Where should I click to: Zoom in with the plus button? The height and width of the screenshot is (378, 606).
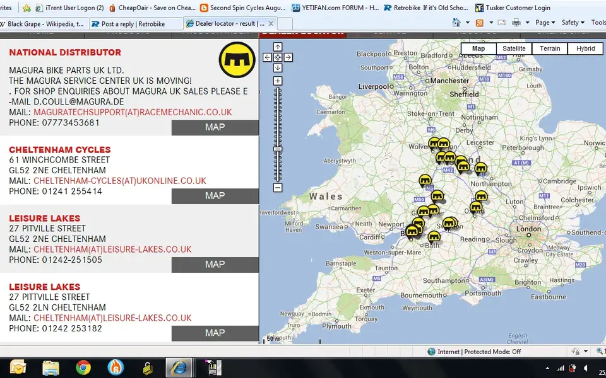tap(278, 81)
